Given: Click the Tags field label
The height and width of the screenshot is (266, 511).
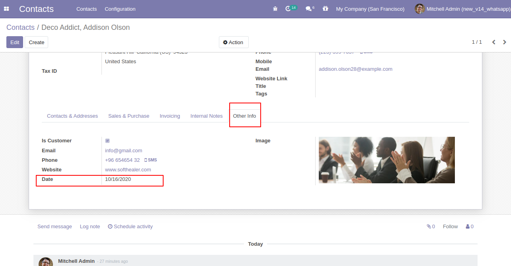Looking at the screenshot, I should point(261,94).
